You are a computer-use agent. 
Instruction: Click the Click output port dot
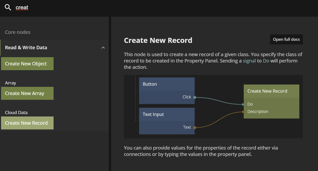195,97
